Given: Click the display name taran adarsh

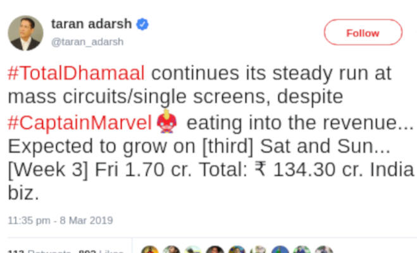Looking at the screenshot, I should coord(91,25).
